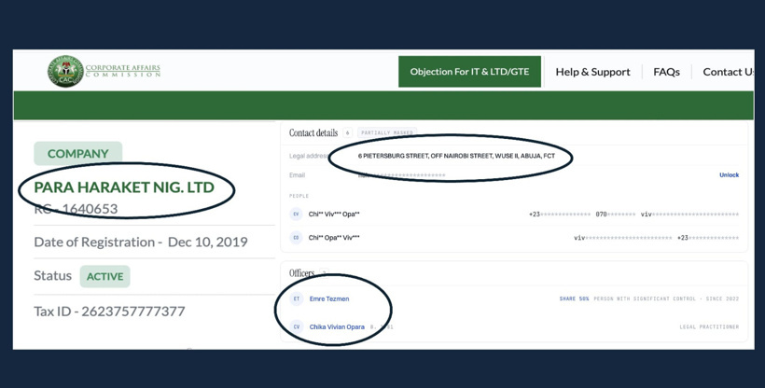Click the COMPANY badge
The width and height of the screenshot is (765, 388).
[78, 154]
